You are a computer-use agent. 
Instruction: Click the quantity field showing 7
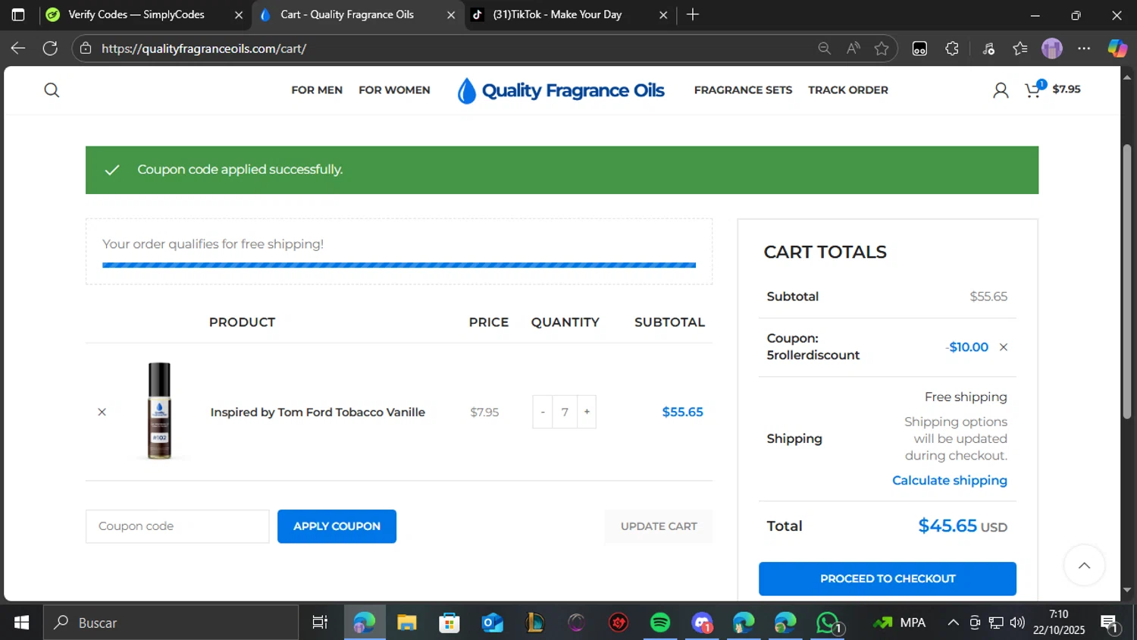tap(565, 412)
